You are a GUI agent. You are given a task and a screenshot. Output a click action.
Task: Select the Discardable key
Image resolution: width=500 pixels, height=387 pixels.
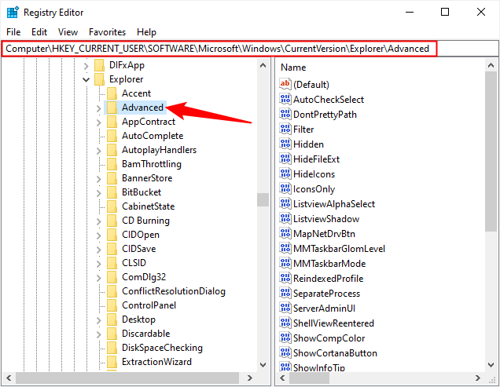(x=145, y=334)
